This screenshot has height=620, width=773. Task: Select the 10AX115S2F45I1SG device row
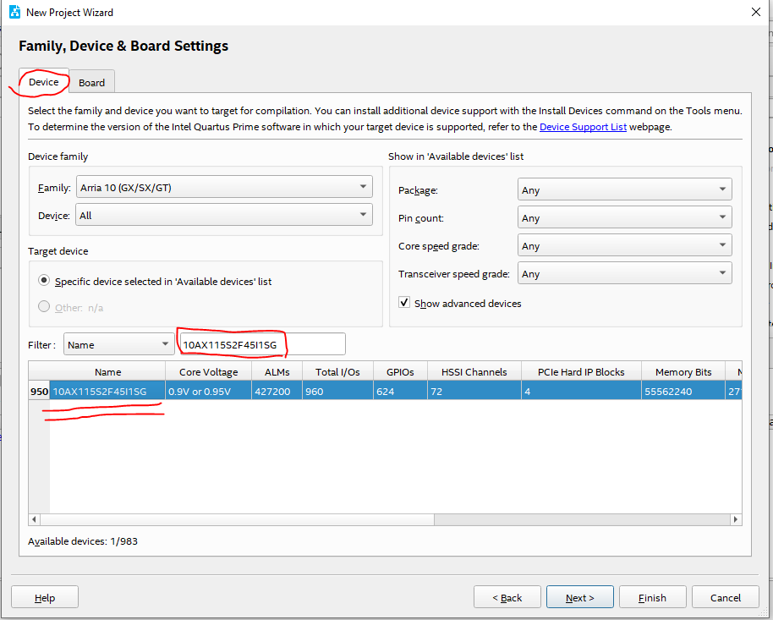[100, 392]
